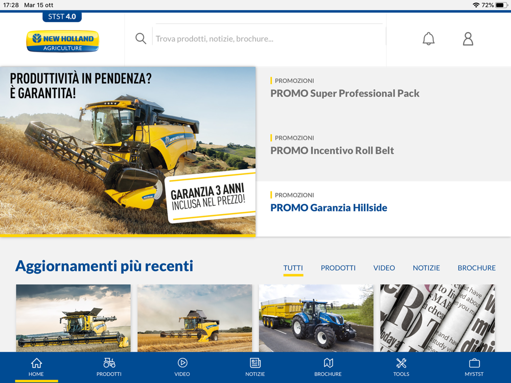Screen dimensions: 511x383
Task: Select the VIDEO filter tab
Action: pyautogui.click(x=384, y=268)
